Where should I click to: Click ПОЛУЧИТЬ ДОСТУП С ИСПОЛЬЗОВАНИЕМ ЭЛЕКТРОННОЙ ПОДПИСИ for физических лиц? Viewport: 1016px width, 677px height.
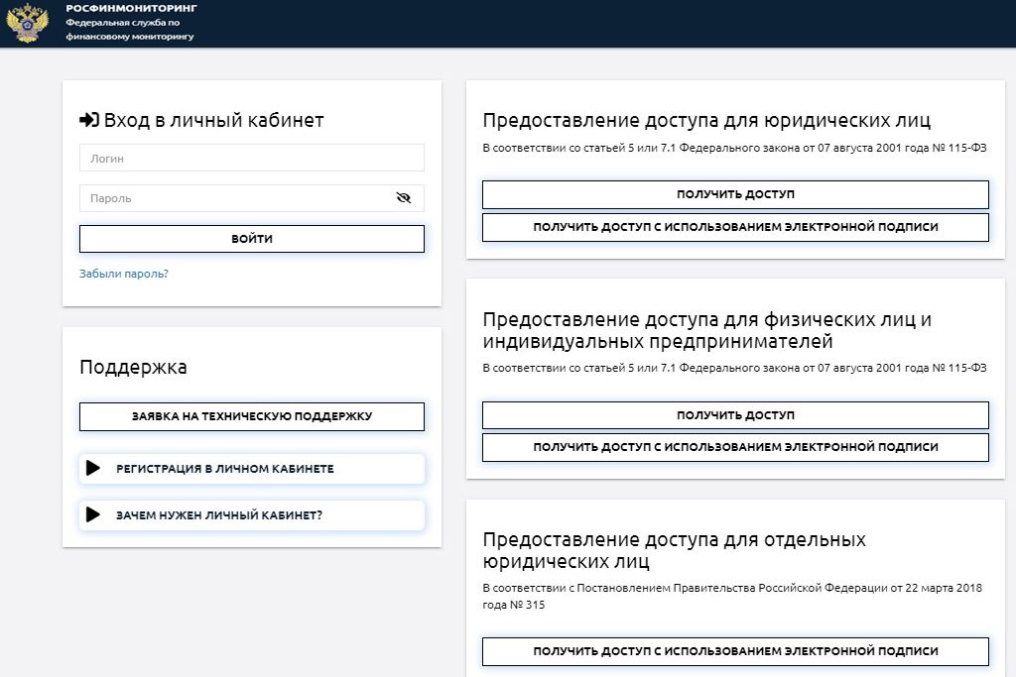(x=734, y=447)
